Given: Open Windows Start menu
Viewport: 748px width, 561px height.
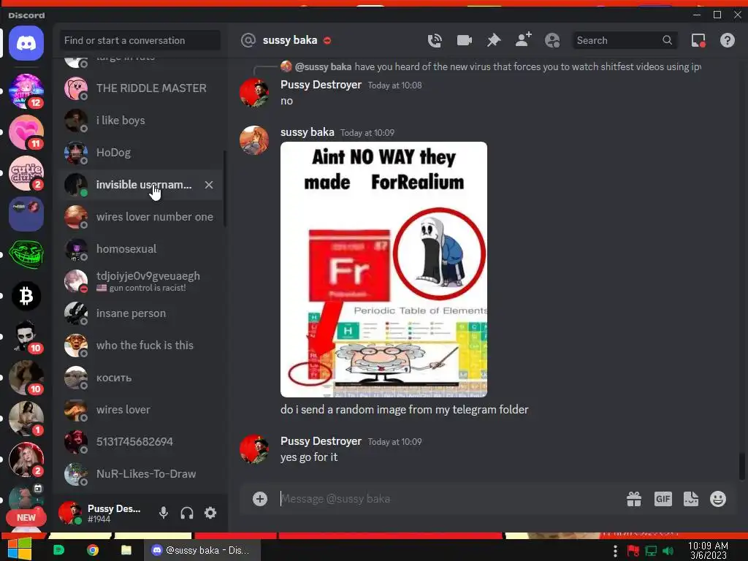Looking at the screenshot, I should coord(20,550).
